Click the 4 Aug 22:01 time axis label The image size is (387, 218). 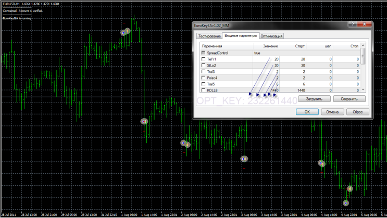click(349, 215)
